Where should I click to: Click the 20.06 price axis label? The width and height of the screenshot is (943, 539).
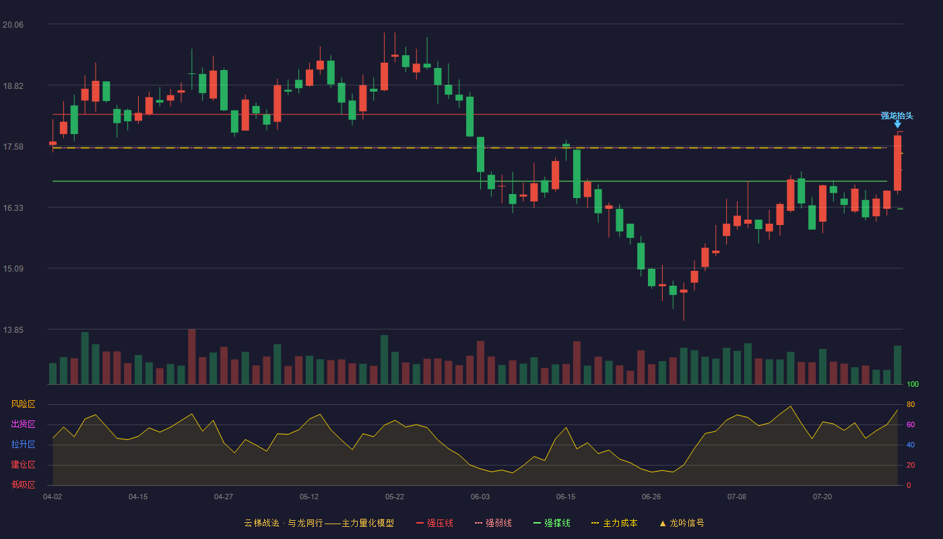click(13, 25)
